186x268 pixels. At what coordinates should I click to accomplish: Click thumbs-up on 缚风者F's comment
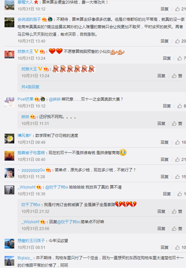tap(180, 142)
